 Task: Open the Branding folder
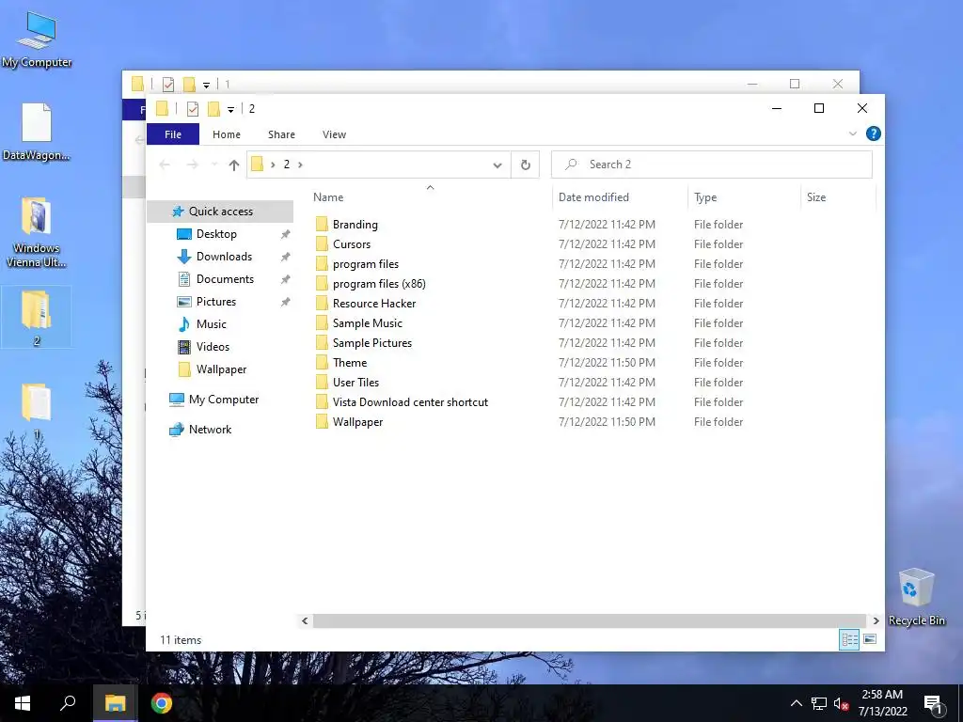pos(355,224)
